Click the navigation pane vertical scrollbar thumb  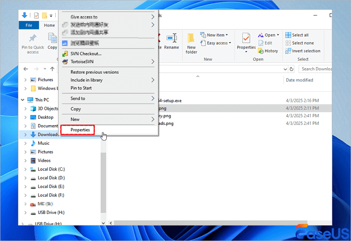click(103, 182)
